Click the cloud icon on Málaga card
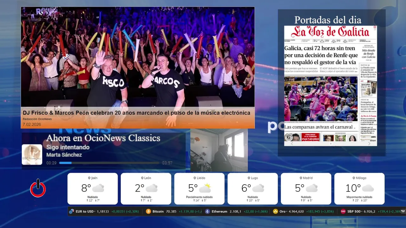406x228 pixels. (368, 188)
